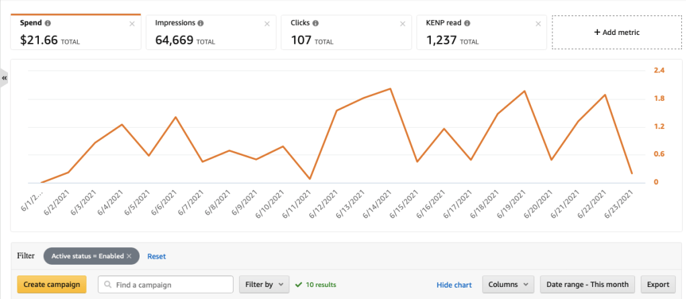Remove the Impressions metric card
686x299 pixels.
(267, 24)
